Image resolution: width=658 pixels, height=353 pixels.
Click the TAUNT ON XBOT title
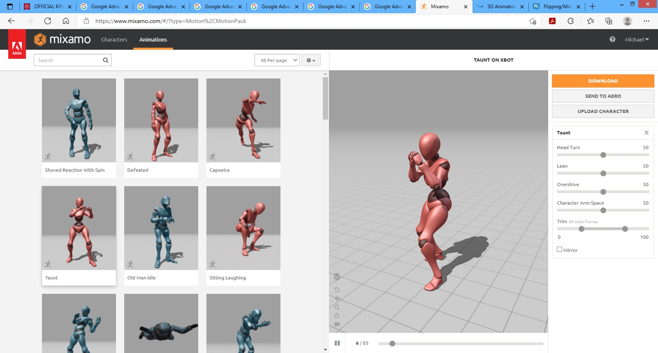click(493, 60)
